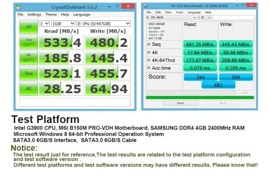Click 4K Q32T1 write result 145.4
Screen dimensions: 269x190
[x=108, y=58]
